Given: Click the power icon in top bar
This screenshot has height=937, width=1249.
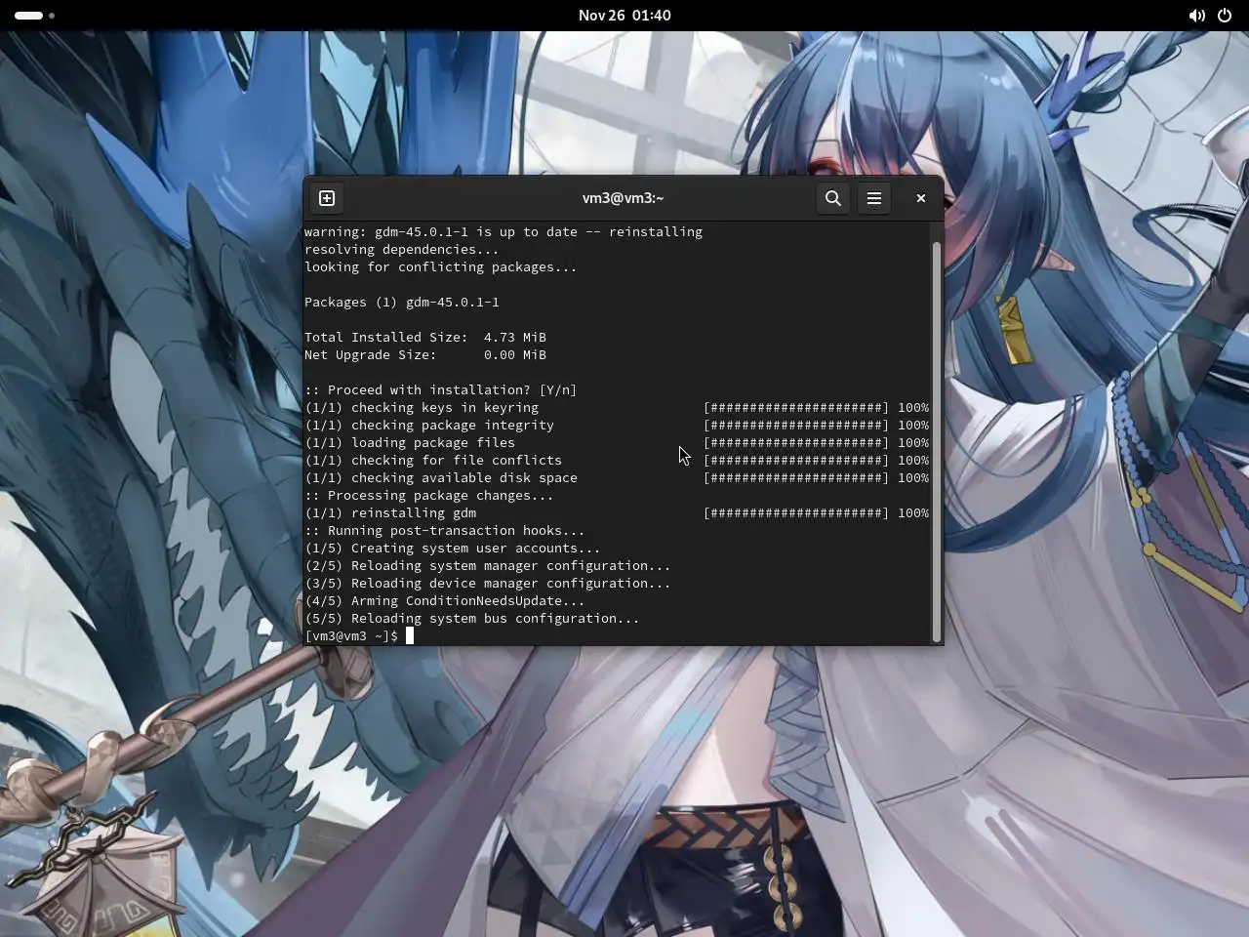Looking at the screenshot, I should click(1225, 16).
